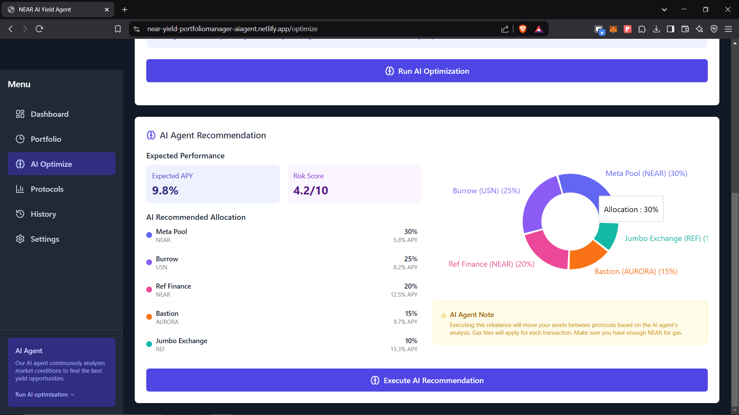
Task: Toggle the browser sidebar panel icon
Action: 670,29
